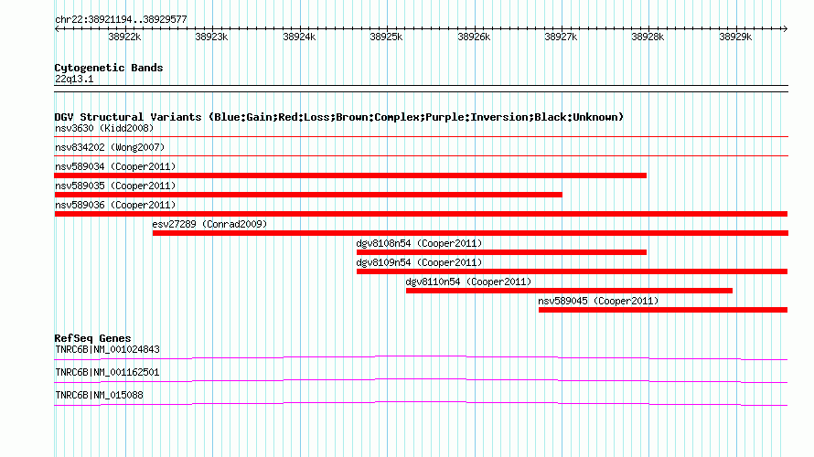The image size is (814, 457).
Task: Select the dgv8109n54 (Cooper2011) variant bar
Action: 572,271
